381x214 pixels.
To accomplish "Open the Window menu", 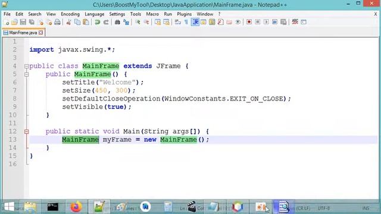I will point(205,14).
